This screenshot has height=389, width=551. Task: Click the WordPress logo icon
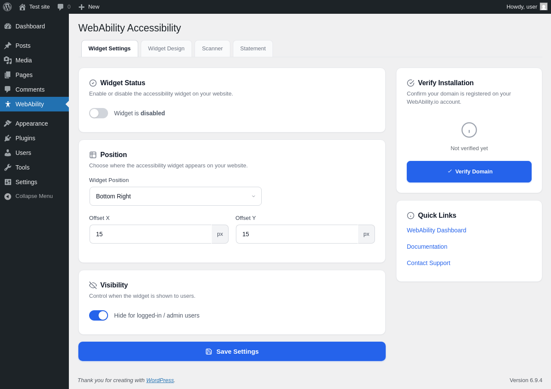(x=7, y=7)
